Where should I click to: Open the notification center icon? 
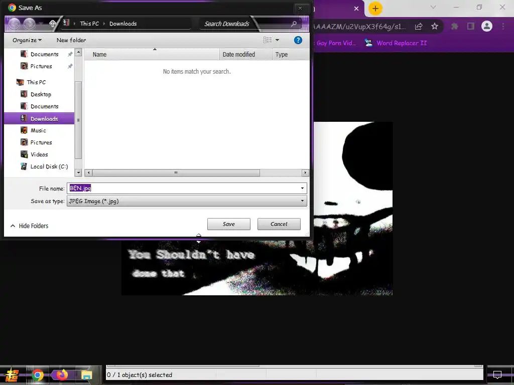pyautogui.click(x=497, y=374)
